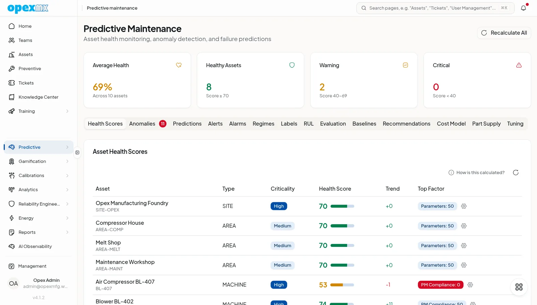Open the floating apps grid button
Viewport: 537px width, 305px height.
pos(519,287)
